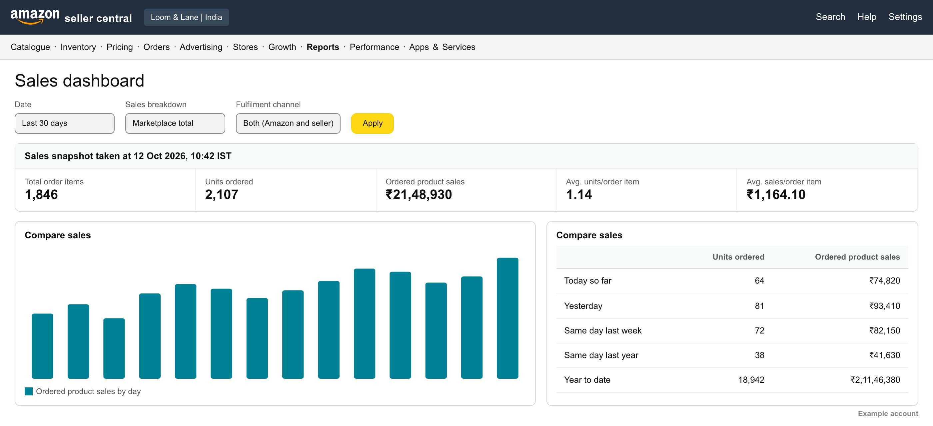Select the Reports menu item
This screenshot has width=933, height=426.
[323, 47]
